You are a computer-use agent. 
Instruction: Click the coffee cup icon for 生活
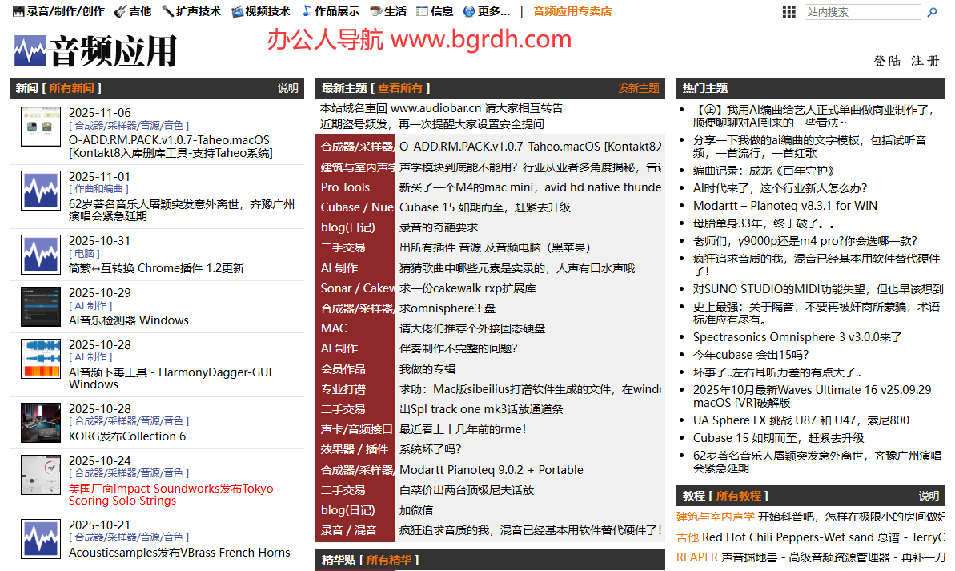pos(375,11)
